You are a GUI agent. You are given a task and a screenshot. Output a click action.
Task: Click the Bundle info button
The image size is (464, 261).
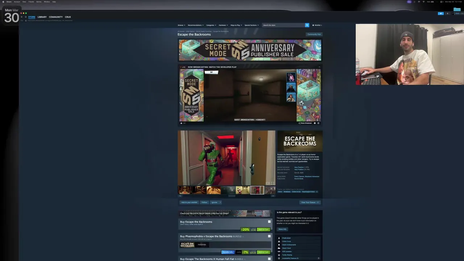click(x=228, y=252)
